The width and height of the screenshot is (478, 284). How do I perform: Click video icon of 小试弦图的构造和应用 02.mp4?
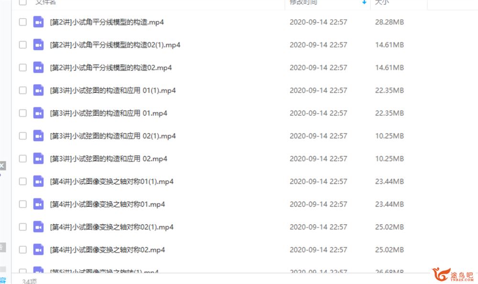(x=38, y=159)
